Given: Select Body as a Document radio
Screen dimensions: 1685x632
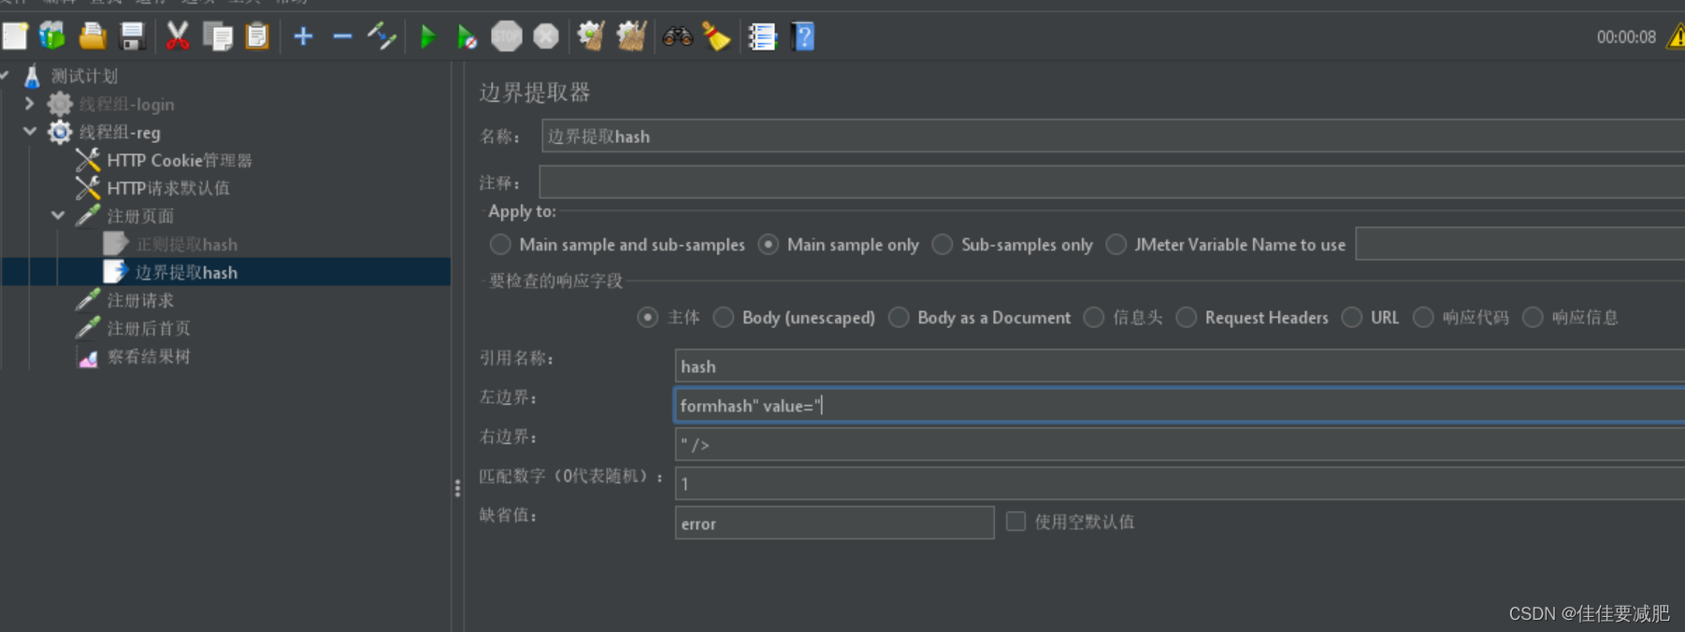Looking at the screenshot, I should pos(899,317).
